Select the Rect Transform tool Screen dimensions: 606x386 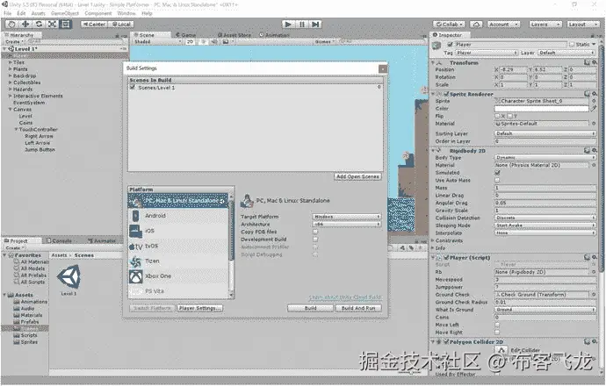point(66,25)
